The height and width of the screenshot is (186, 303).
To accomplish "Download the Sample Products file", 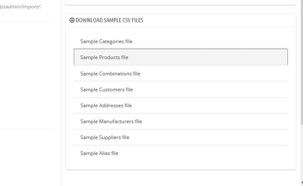I will point(104,57).
